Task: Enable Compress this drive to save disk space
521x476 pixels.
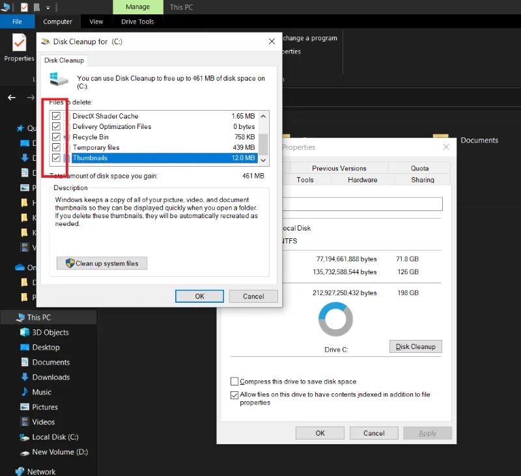Action: click(x=234, y=381)
